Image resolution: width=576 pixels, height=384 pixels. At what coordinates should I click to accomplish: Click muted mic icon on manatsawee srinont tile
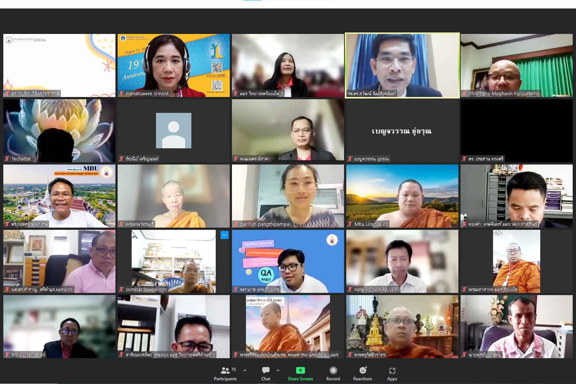121,94
